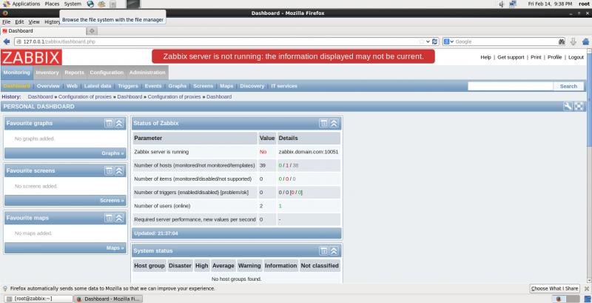Screen dimensions: 592x303
Task: Collapse the System status widget
Action: pyautogui.click(x=334, y=251)
